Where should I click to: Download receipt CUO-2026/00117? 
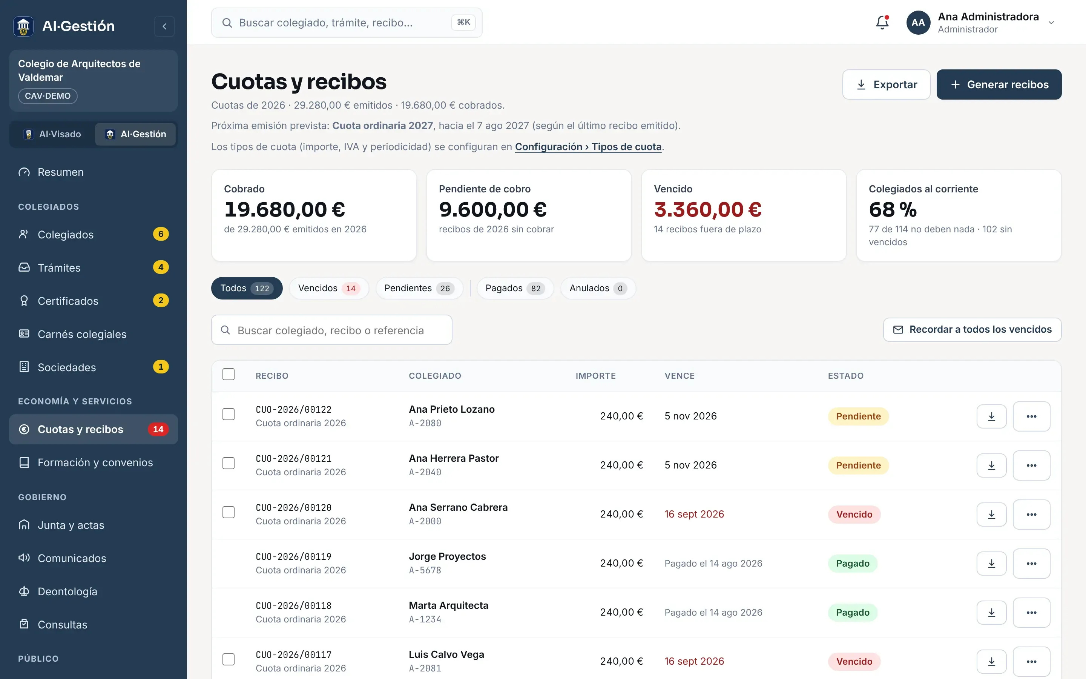(x=991, y=662)
